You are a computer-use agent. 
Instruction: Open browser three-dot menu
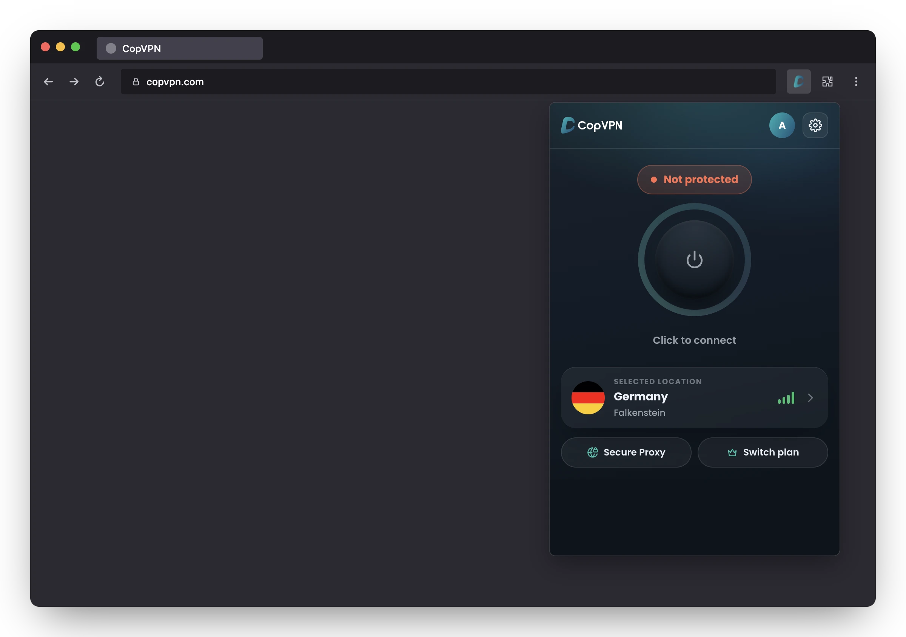855,82
